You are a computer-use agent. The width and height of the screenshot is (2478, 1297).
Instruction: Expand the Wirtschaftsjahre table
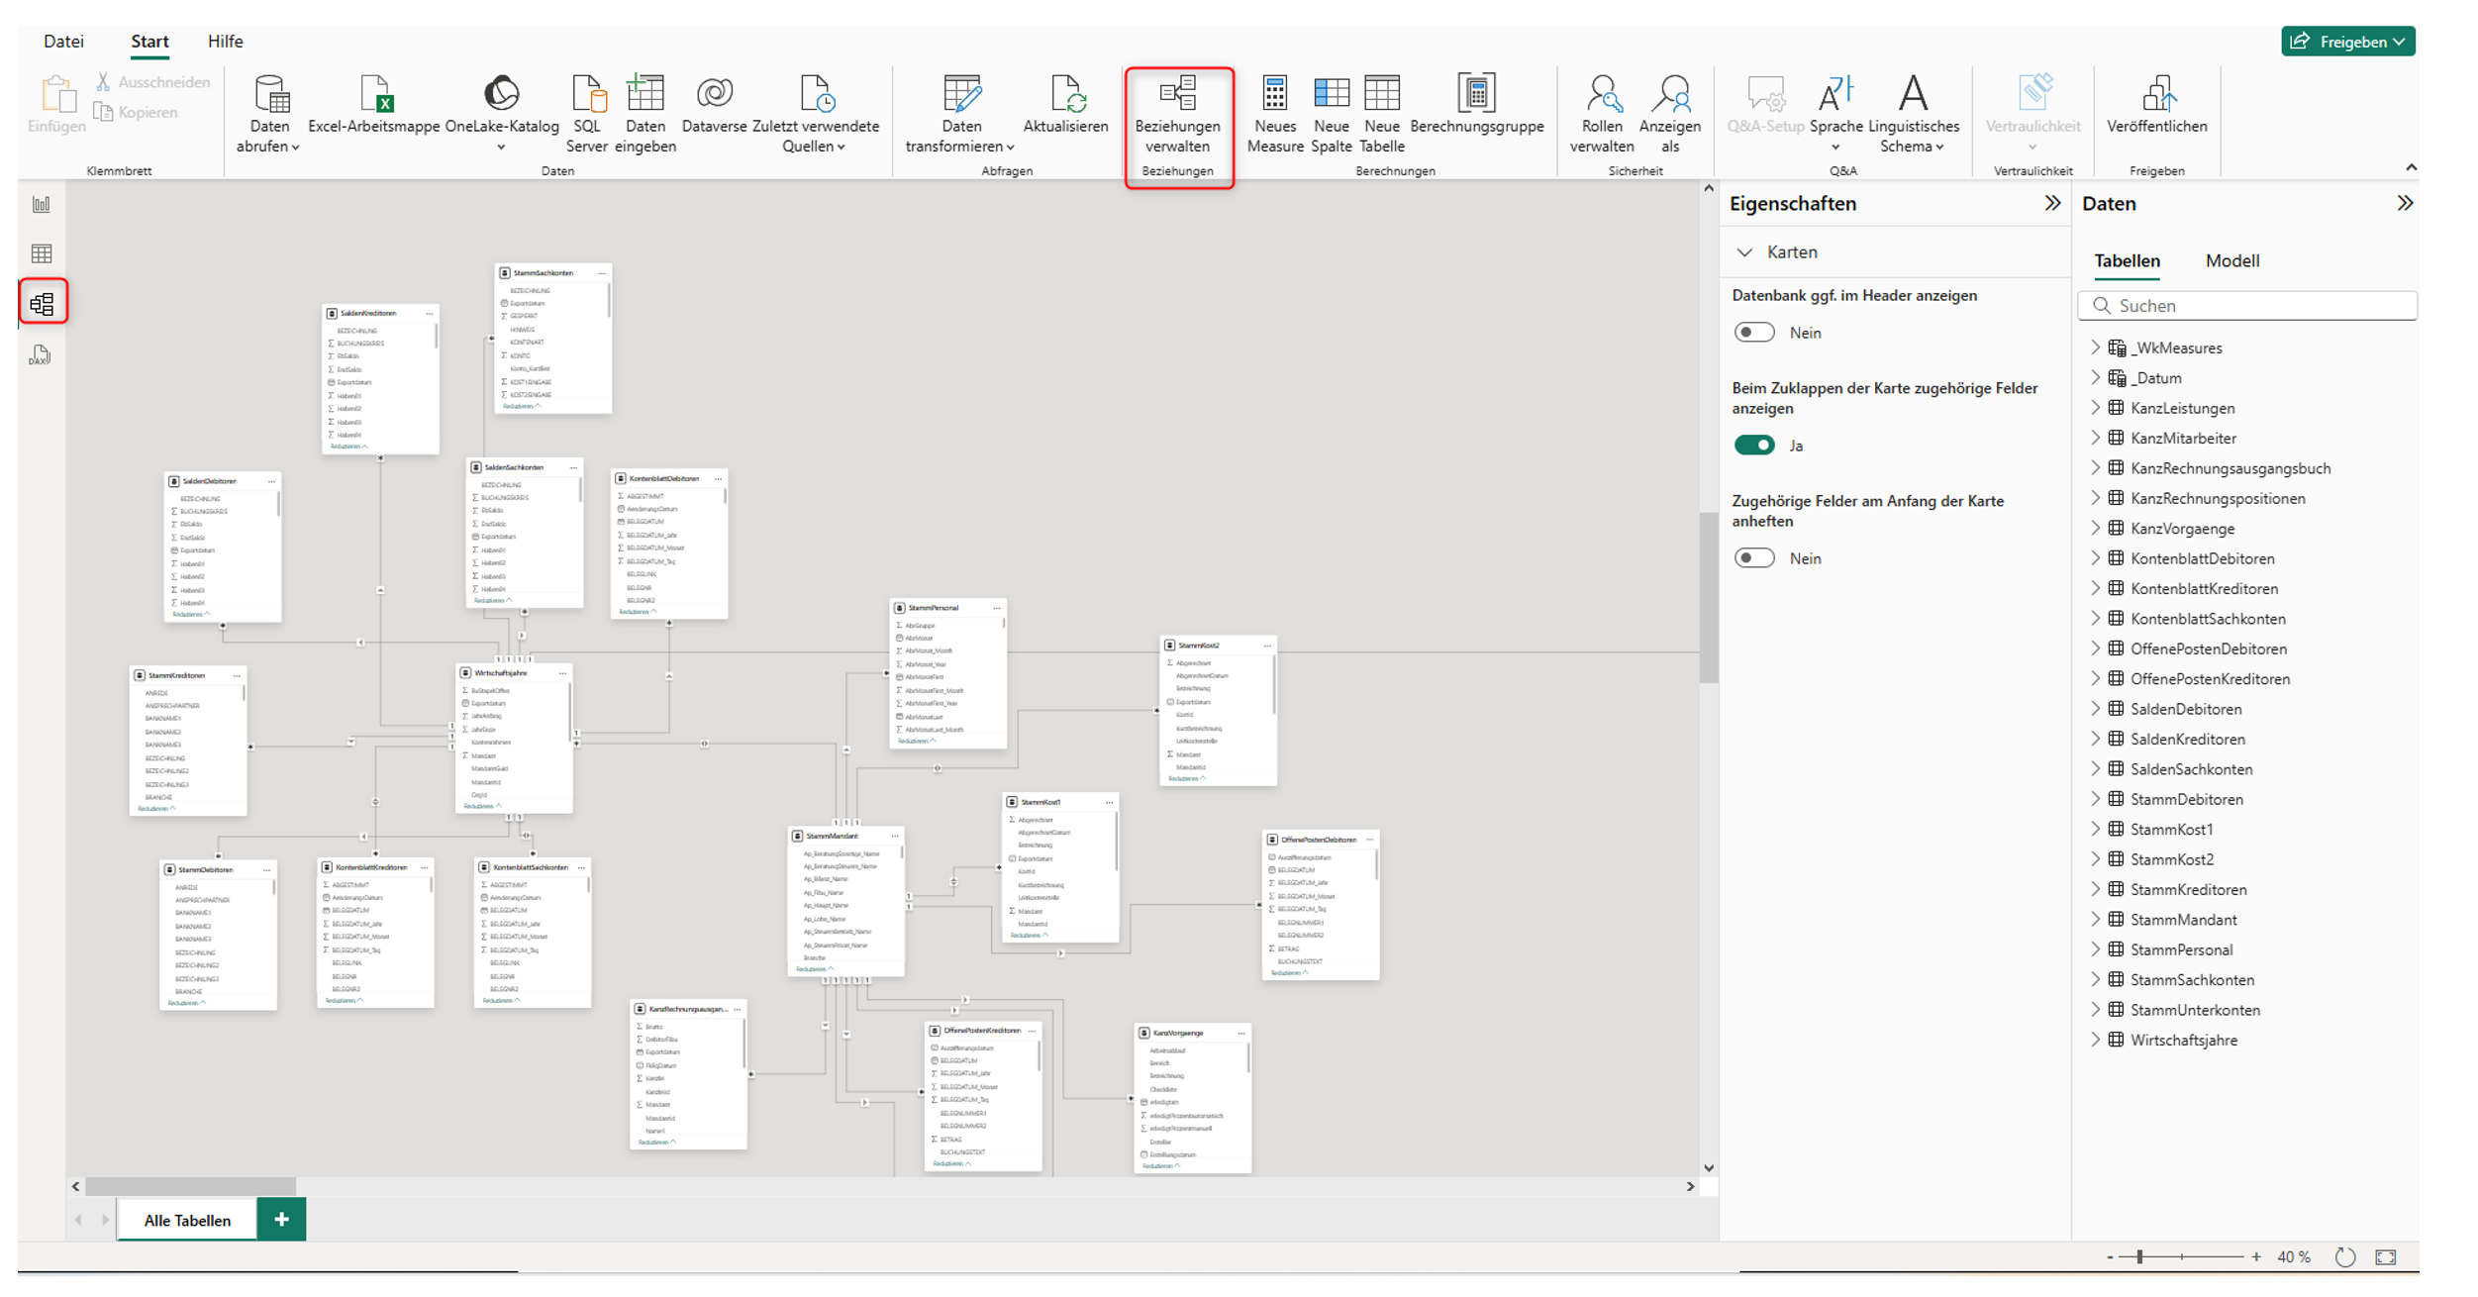[2095, 1040]
